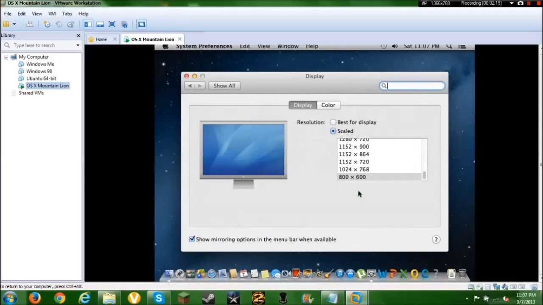The width and height of the screenshot is (543, 305).
Task: Open Trash in the Mac dock
Action: click(462, 274)
